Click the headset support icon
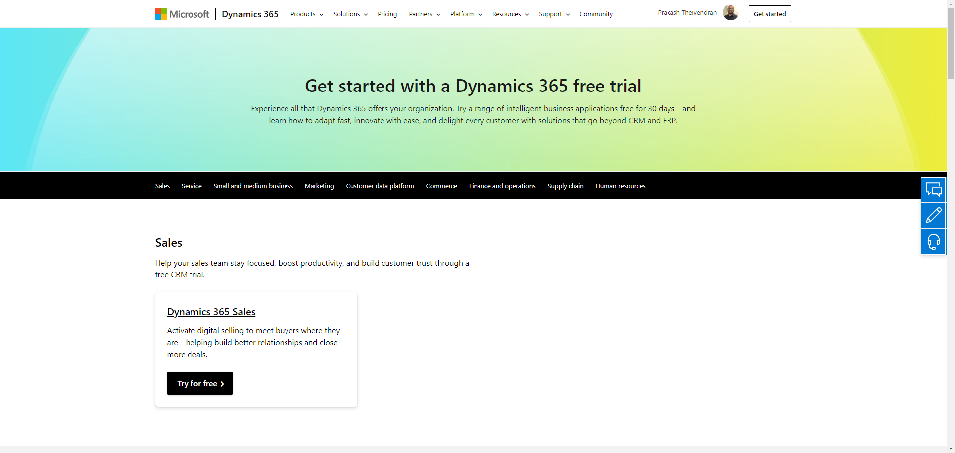Image resolution: width=955 pixels, height=453 pixels. point(933,242)
